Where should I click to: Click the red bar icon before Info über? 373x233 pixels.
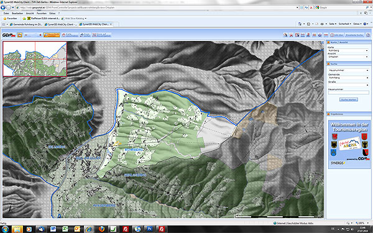(x=326, y=35)
